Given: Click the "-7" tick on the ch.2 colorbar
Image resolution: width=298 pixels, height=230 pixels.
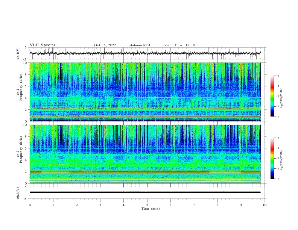Looking at the screenshot, I should pyautogui.click(x=277, y=179).
